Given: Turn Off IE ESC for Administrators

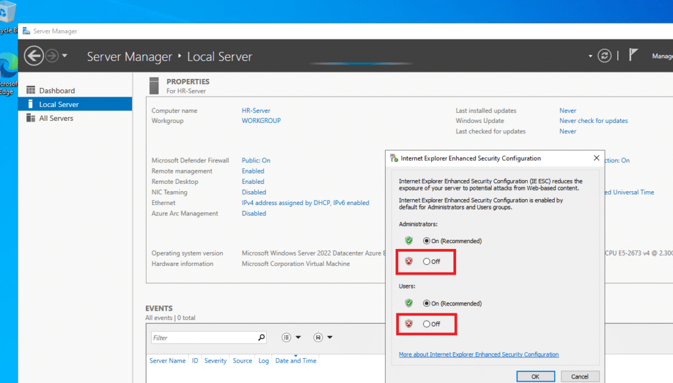Looking at the screenshot, I should point(427,261).
